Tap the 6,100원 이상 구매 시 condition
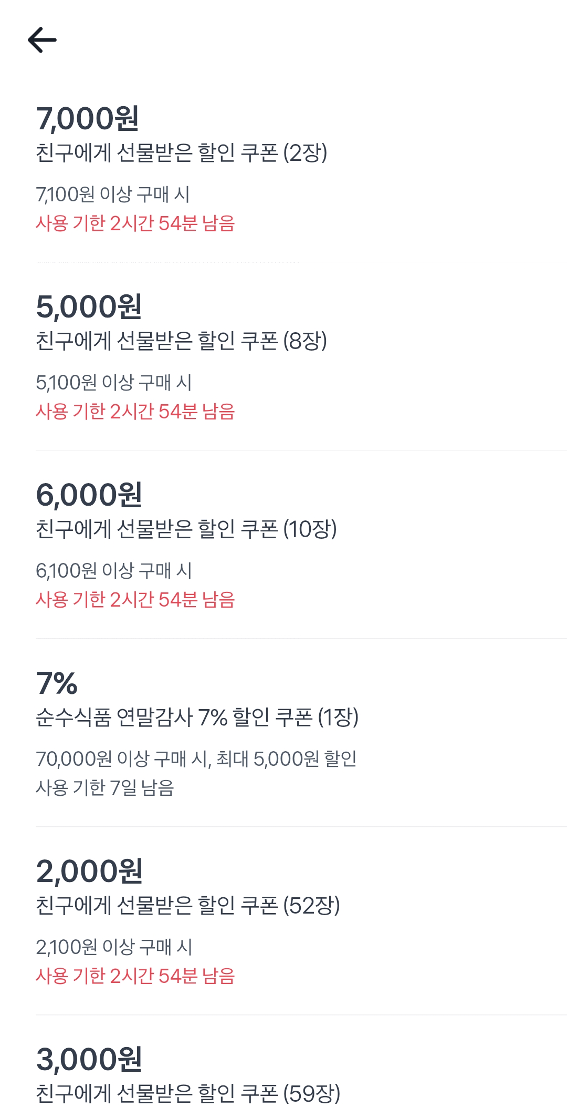Image resolution: width=567 pixels, height=1107 pixels. tap(113, 571)
